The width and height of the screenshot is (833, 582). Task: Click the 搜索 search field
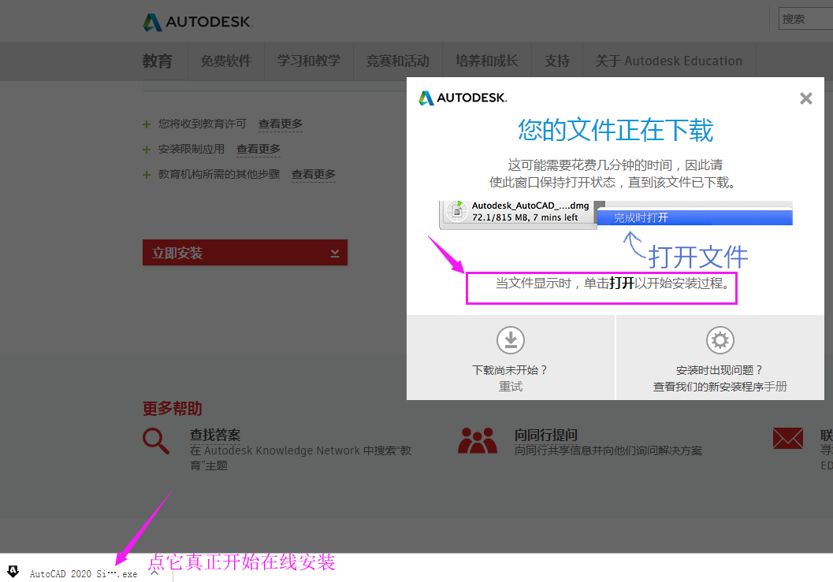point(805,19)
